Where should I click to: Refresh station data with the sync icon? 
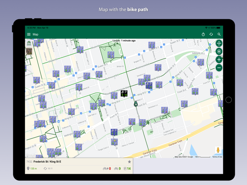211,34
